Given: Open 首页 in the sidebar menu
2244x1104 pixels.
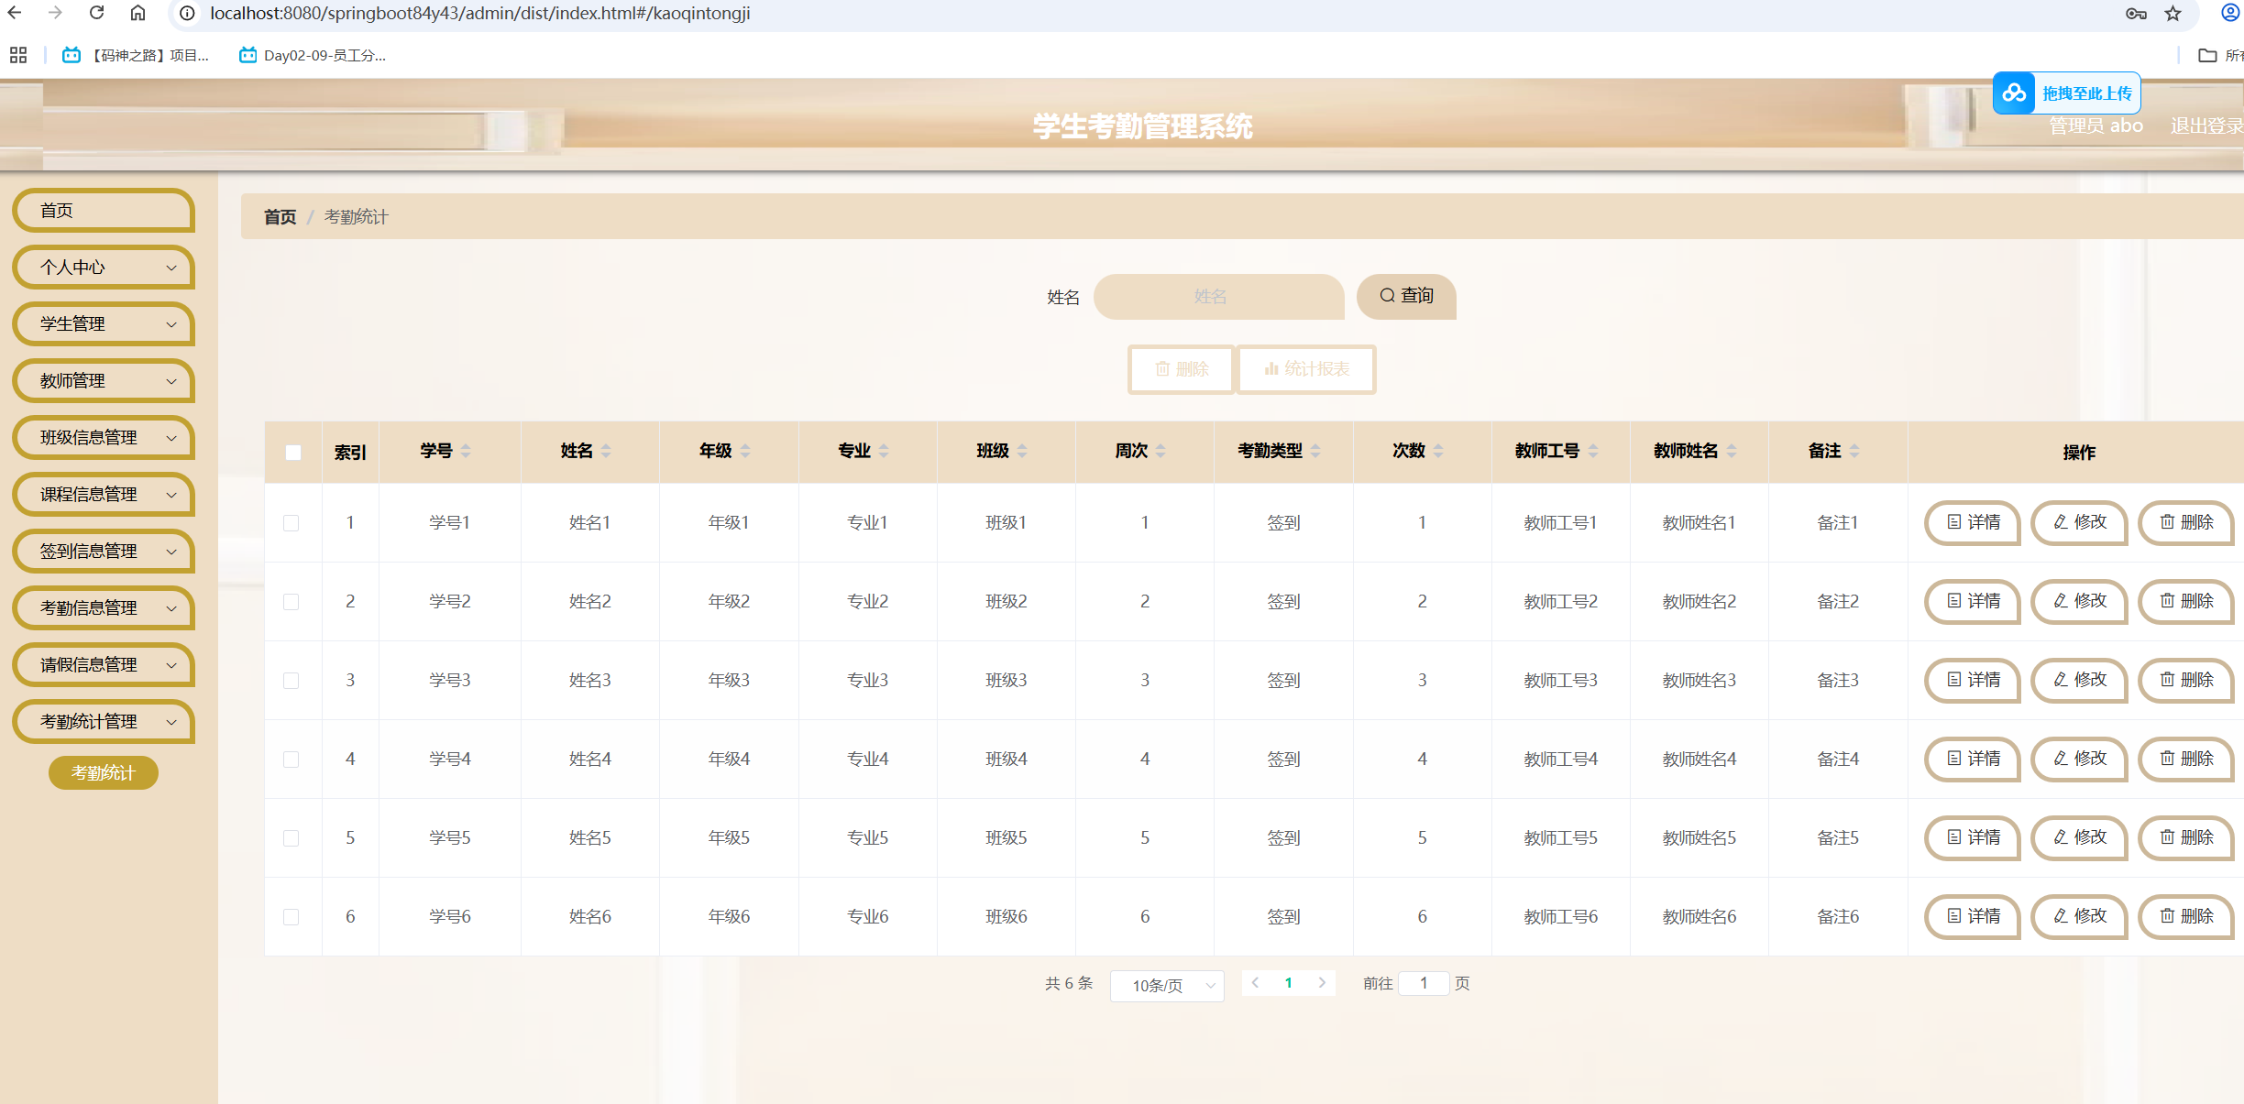Looking at the screenshot, I should click(104, 211).
